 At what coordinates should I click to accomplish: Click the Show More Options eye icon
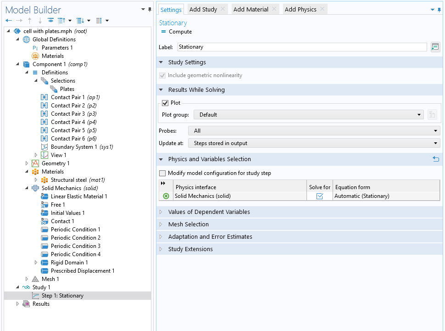coord(50,21)
